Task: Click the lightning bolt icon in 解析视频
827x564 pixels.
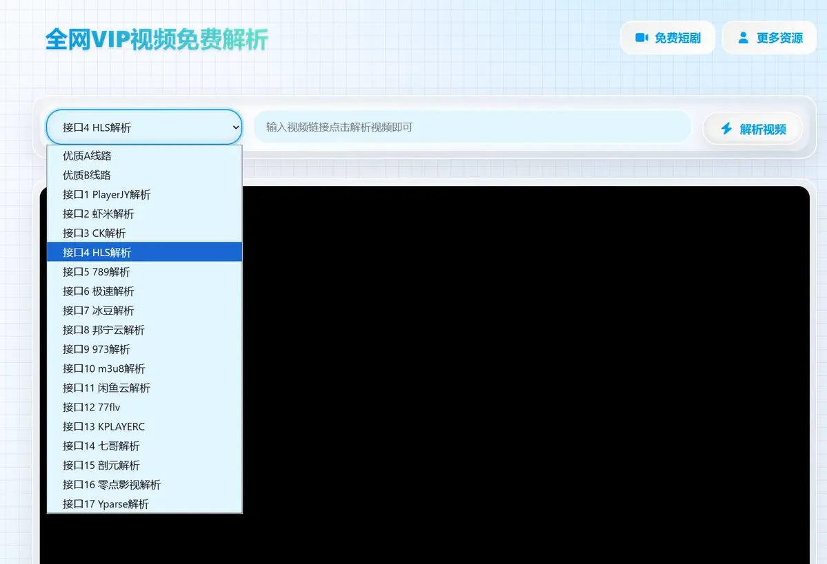Action: click(726, 129)
